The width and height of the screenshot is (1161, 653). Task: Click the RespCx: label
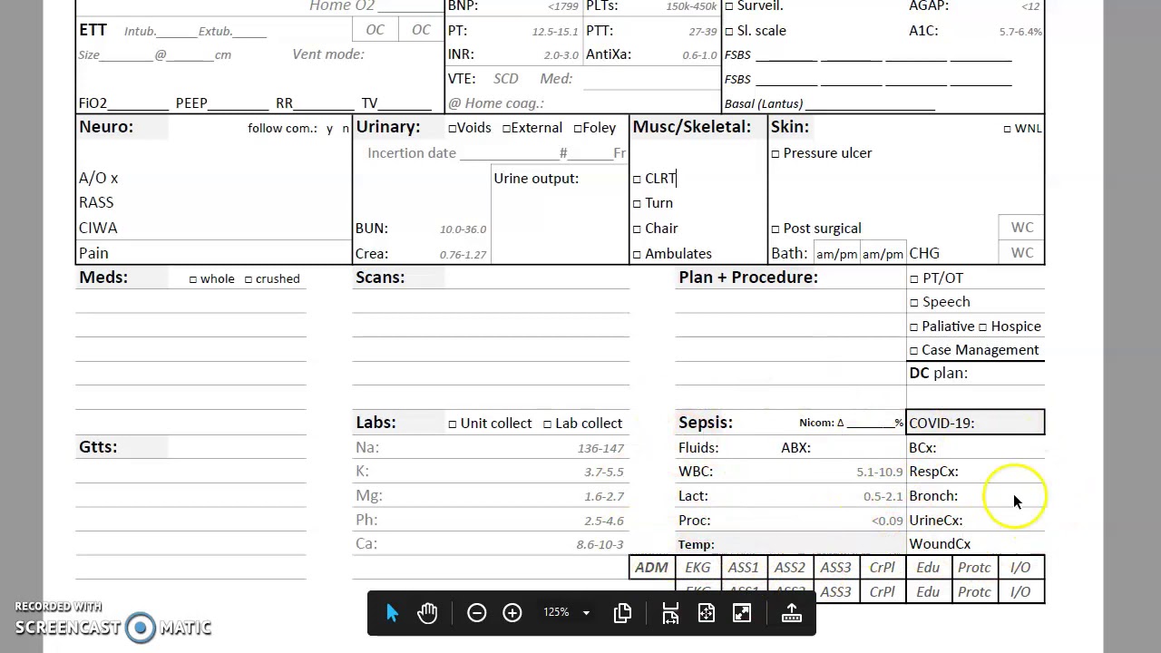pyautogui.click(x=933, y=472)
